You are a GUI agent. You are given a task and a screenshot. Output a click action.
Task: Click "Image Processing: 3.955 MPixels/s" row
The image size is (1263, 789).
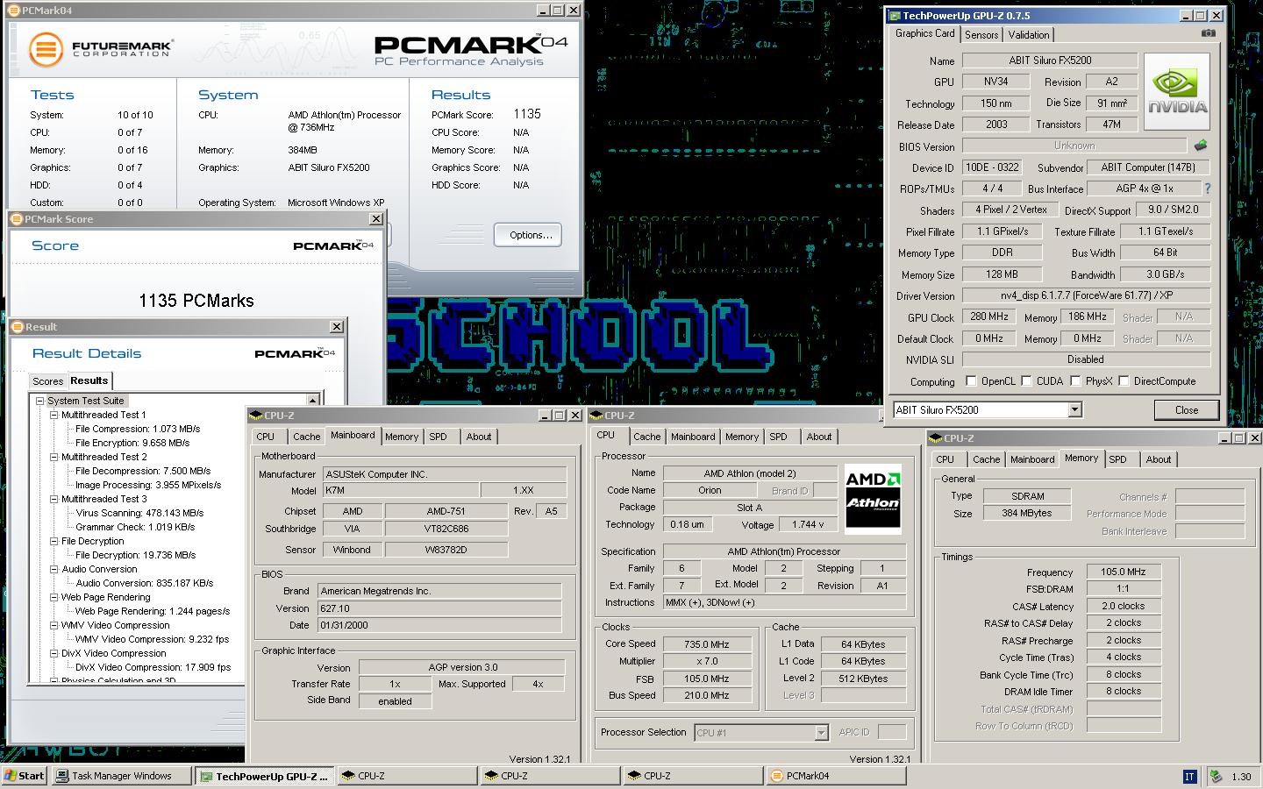point(147,485)
